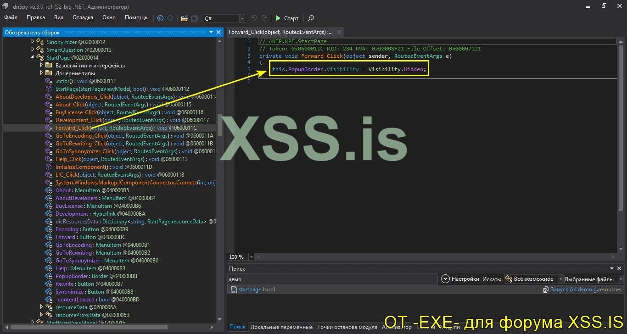Image resolution: width=627 pixels, height=334 pixels.
Task: Open the Обозреватель сборок panel options arrow
Action: pos(211,32)
